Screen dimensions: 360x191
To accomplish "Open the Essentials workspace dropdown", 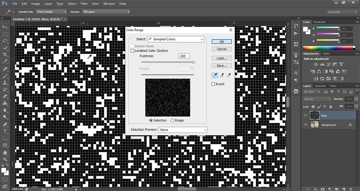I will (x=342, y=12).
